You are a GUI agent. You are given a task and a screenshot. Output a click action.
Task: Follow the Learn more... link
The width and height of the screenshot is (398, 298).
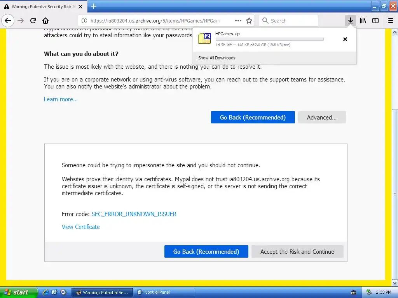coord(61,99)
